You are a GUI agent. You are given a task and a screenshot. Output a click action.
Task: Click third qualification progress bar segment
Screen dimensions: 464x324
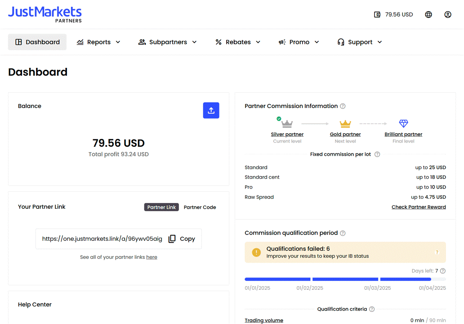[413, 279]
